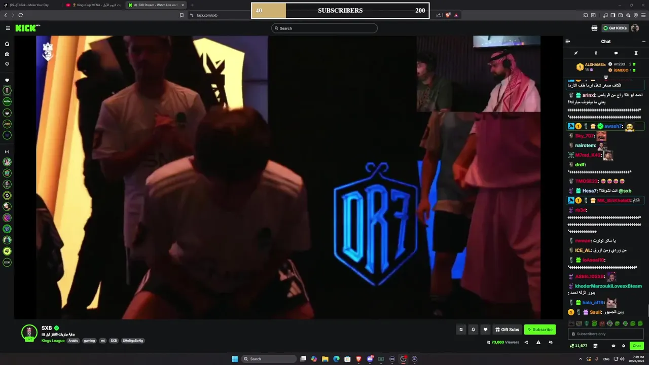Click the Get KICKs button

(615, 28)
